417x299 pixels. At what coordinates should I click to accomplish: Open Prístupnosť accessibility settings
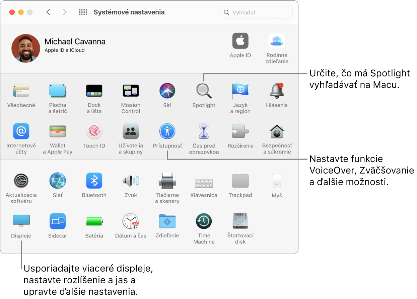click(167, 131)
